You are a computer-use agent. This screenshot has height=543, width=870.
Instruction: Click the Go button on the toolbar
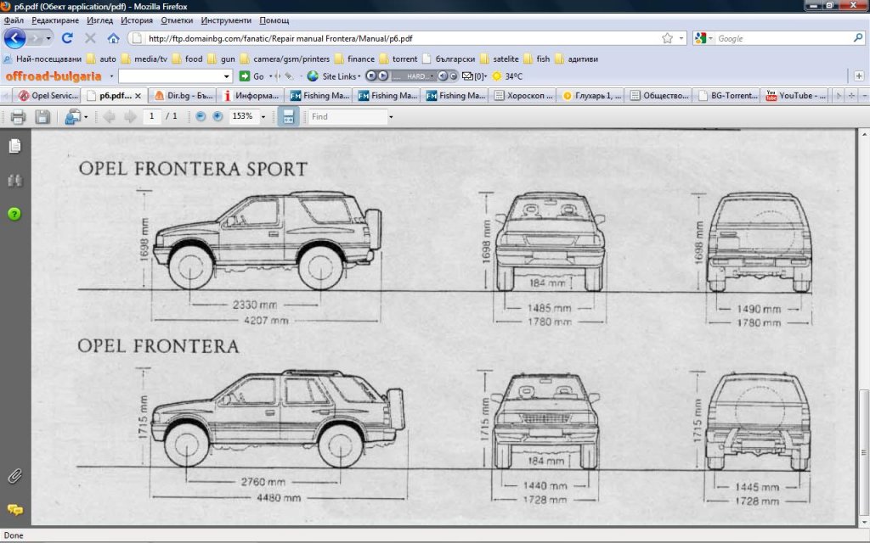pos(253,76)
